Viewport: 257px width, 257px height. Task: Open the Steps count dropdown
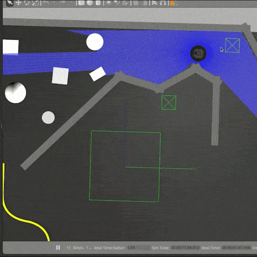[x=88, y=248]
